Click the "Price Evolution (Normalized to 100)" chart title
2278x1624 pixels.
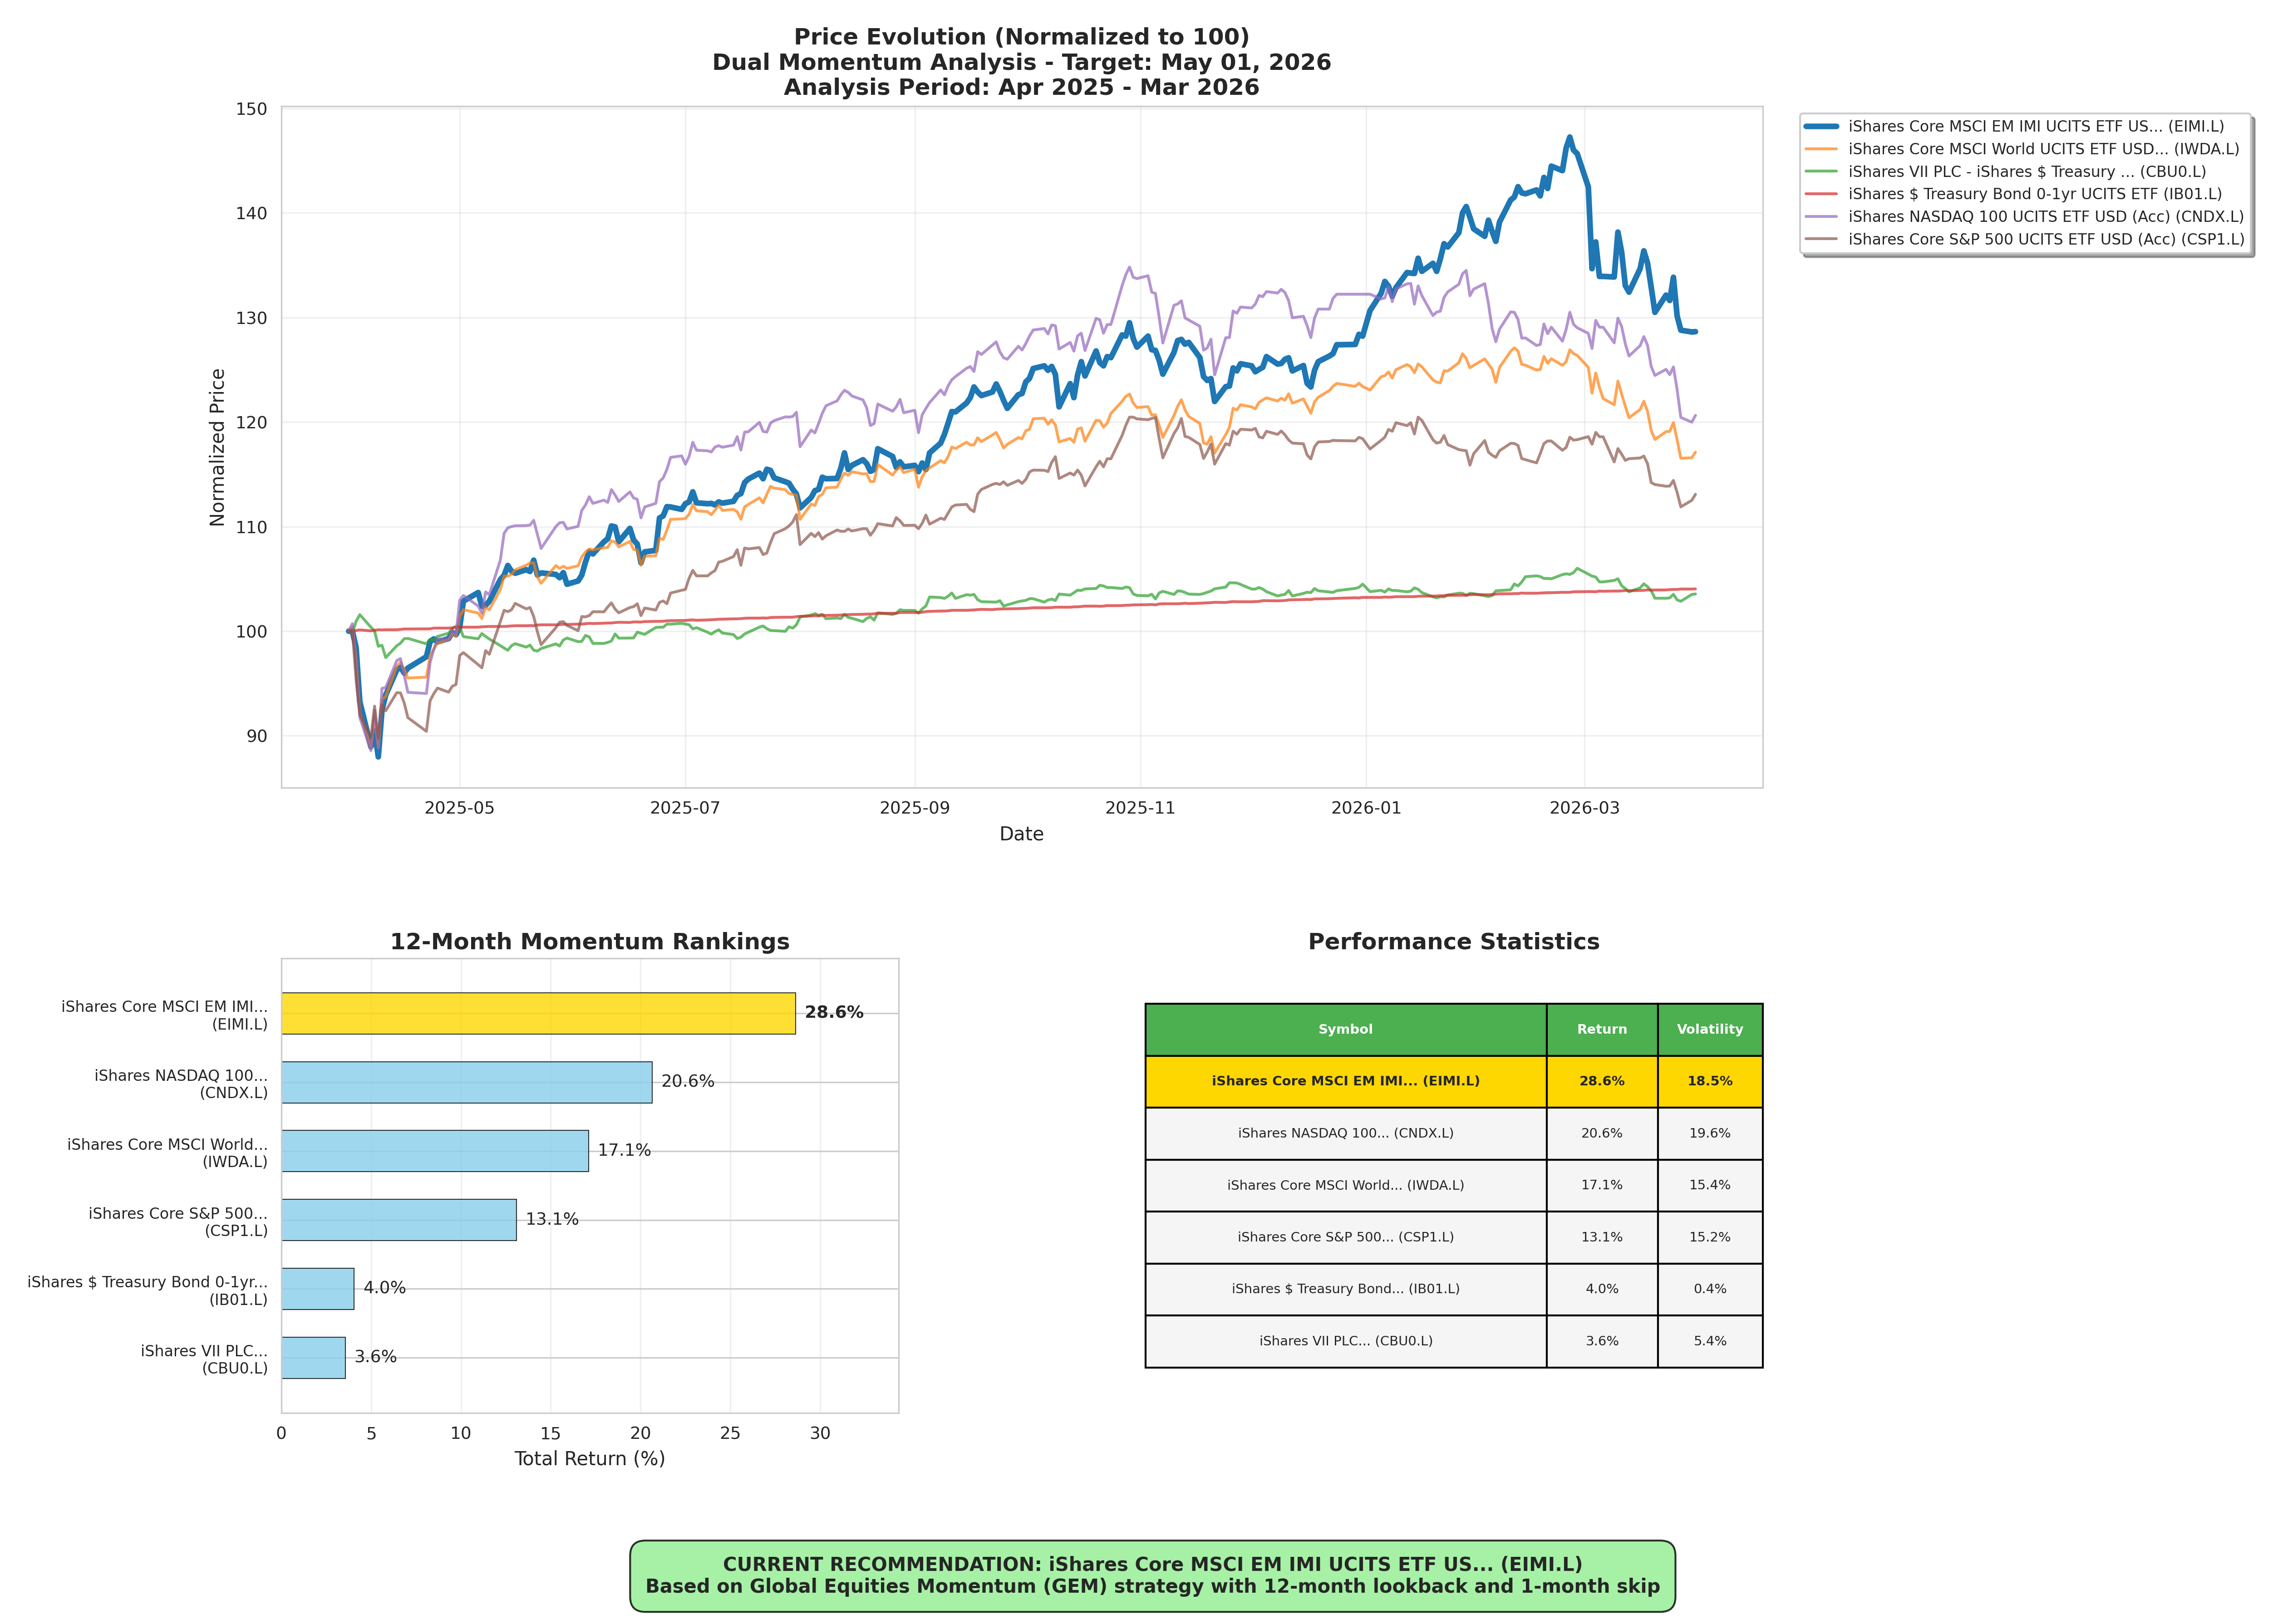pyautogui.click(x=1021, y=37)
